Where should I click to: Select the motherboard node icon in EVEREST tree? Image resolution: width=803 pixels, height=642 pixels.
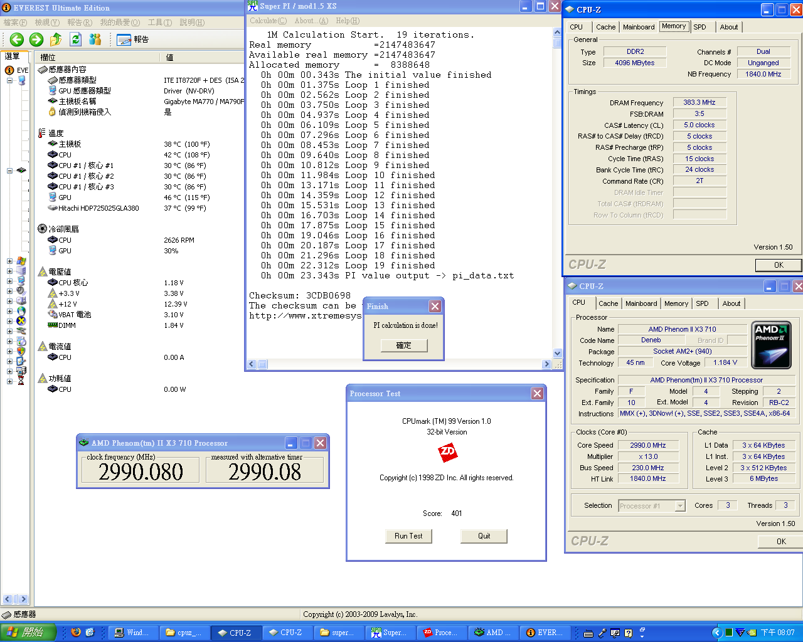point(21,171)
